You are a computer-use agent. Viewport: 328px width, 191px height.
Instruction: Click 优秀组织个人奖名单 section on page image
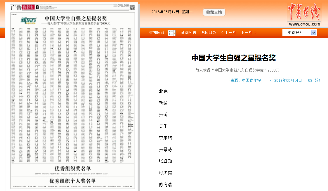72,181
